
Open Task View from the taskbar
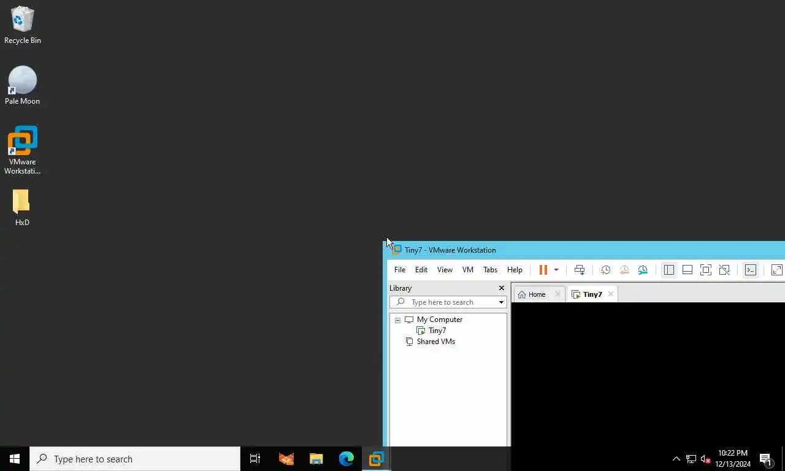point(255,459)
